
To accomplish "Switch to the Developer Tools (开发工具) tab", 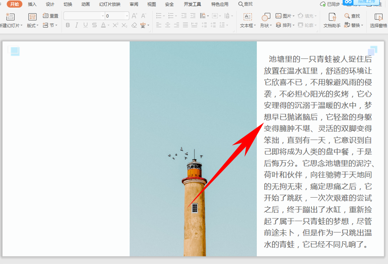I will [x=192, y=4].
